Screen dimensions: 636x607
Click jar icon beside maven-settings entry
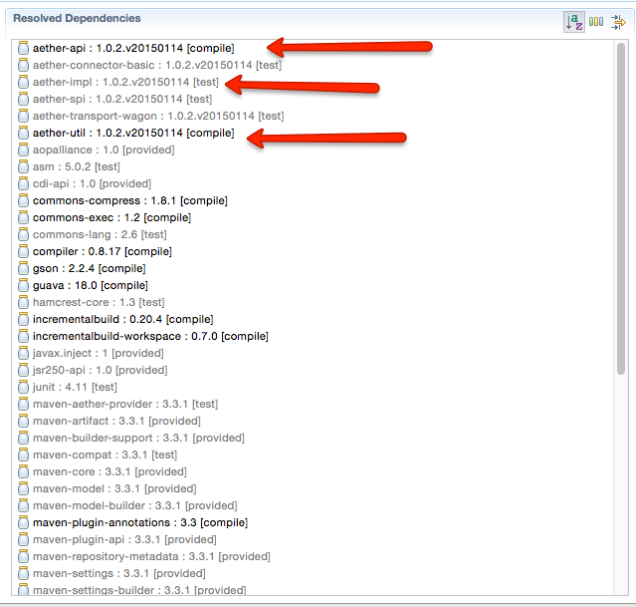coord(24,573)
